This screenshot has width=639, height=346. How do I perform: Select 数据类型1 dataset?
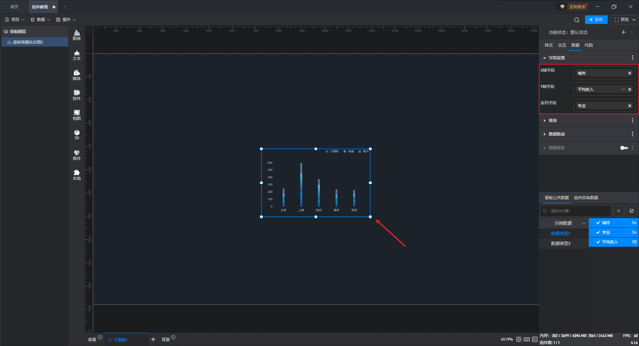pos(560,233)
